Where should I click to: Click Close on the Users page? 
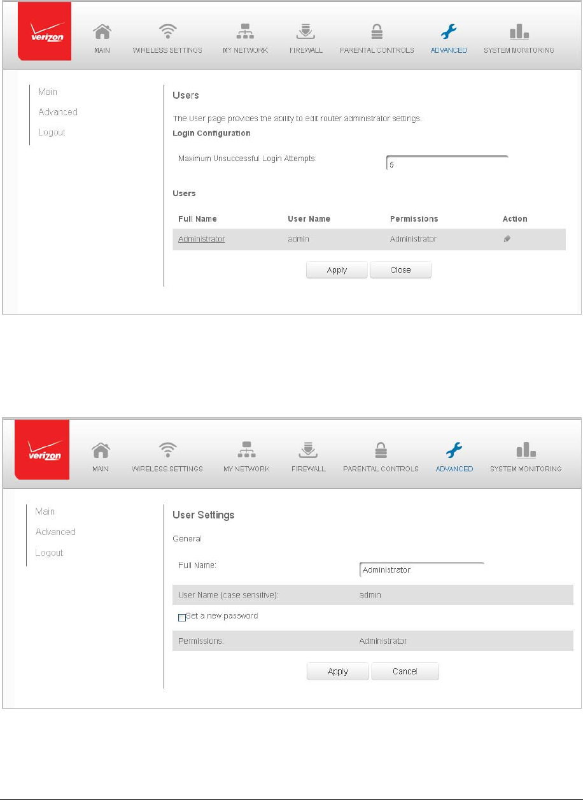[401, 270]
